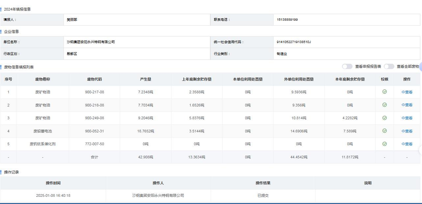Click the operation time 2025-01-08 16:40:18

[x=53, y=195]
